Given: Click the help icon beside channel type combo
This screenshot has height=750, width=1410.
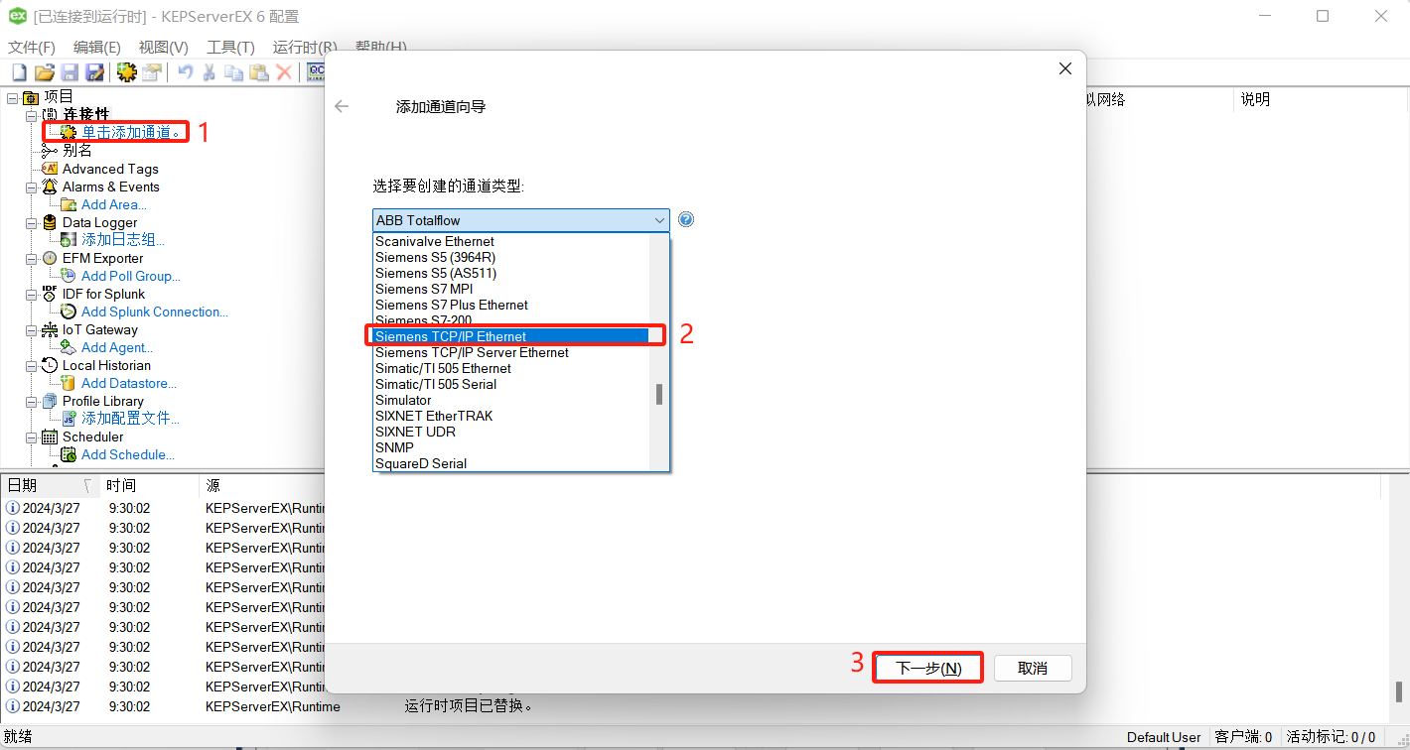Looking at the screenshot, I should [x=685, y=219].
